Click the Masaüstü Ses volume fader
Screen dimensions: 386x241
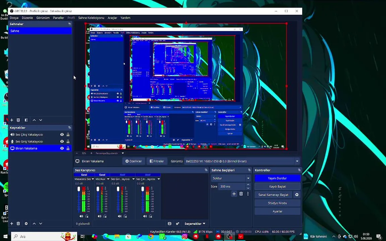coord(79,189)
